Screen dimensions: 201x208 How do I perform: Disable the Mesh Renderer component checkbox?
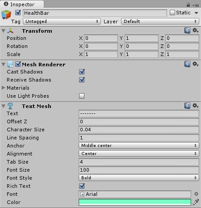pyautogui.click(x=18, y=64)
